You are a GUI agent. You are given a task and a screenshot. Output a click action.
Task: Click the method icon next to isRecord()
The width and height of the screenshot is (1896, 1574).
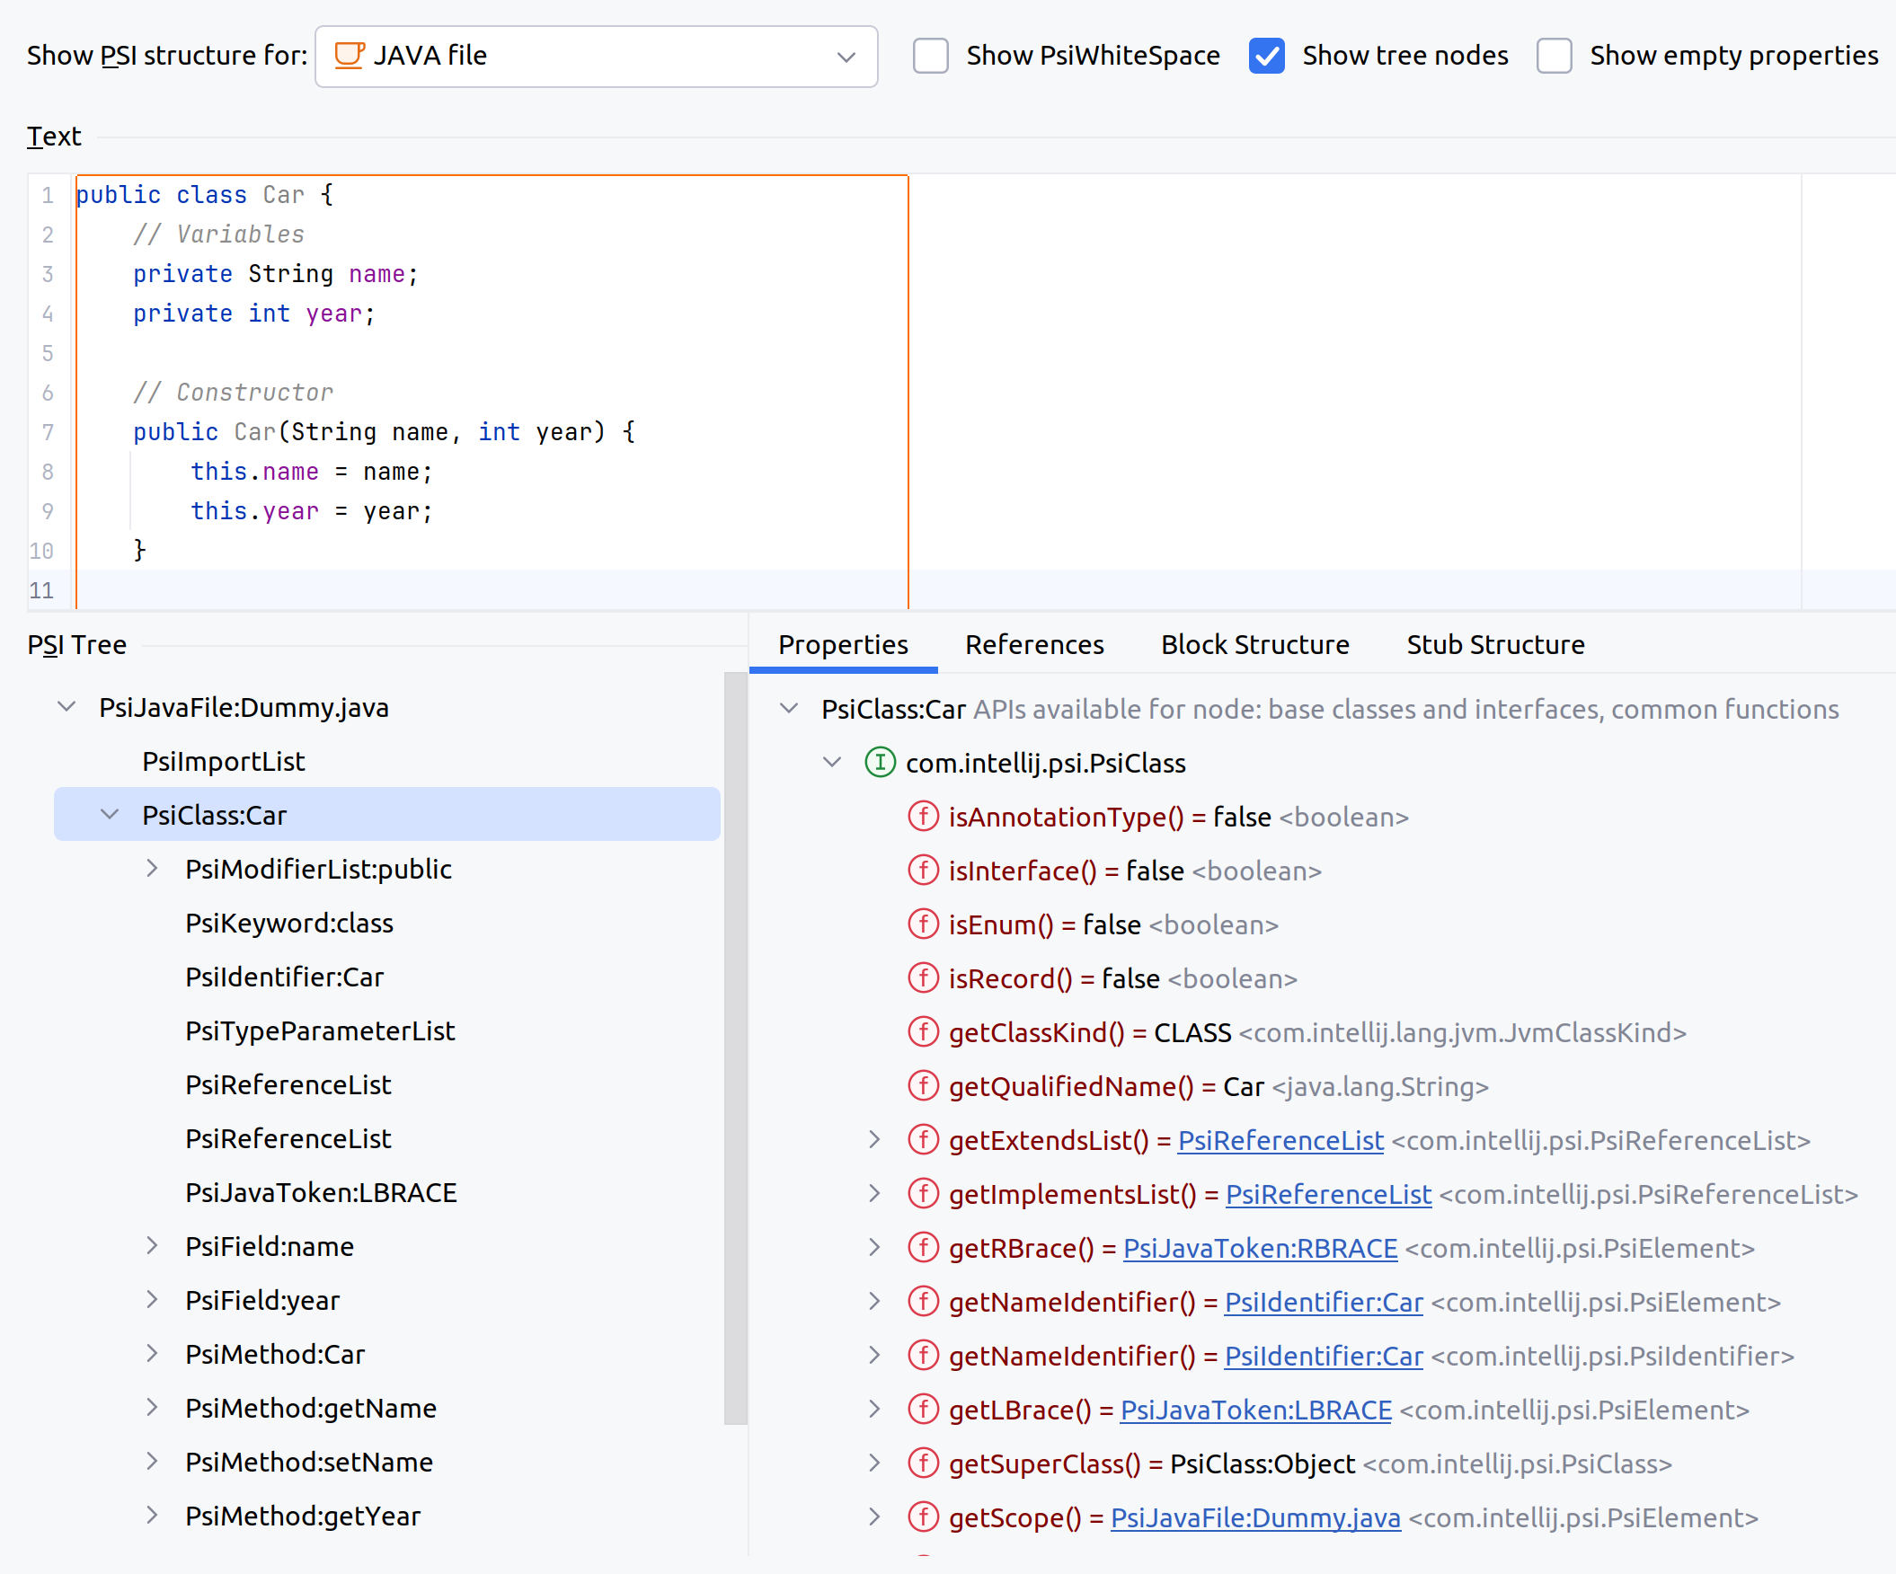pos(923,978)
